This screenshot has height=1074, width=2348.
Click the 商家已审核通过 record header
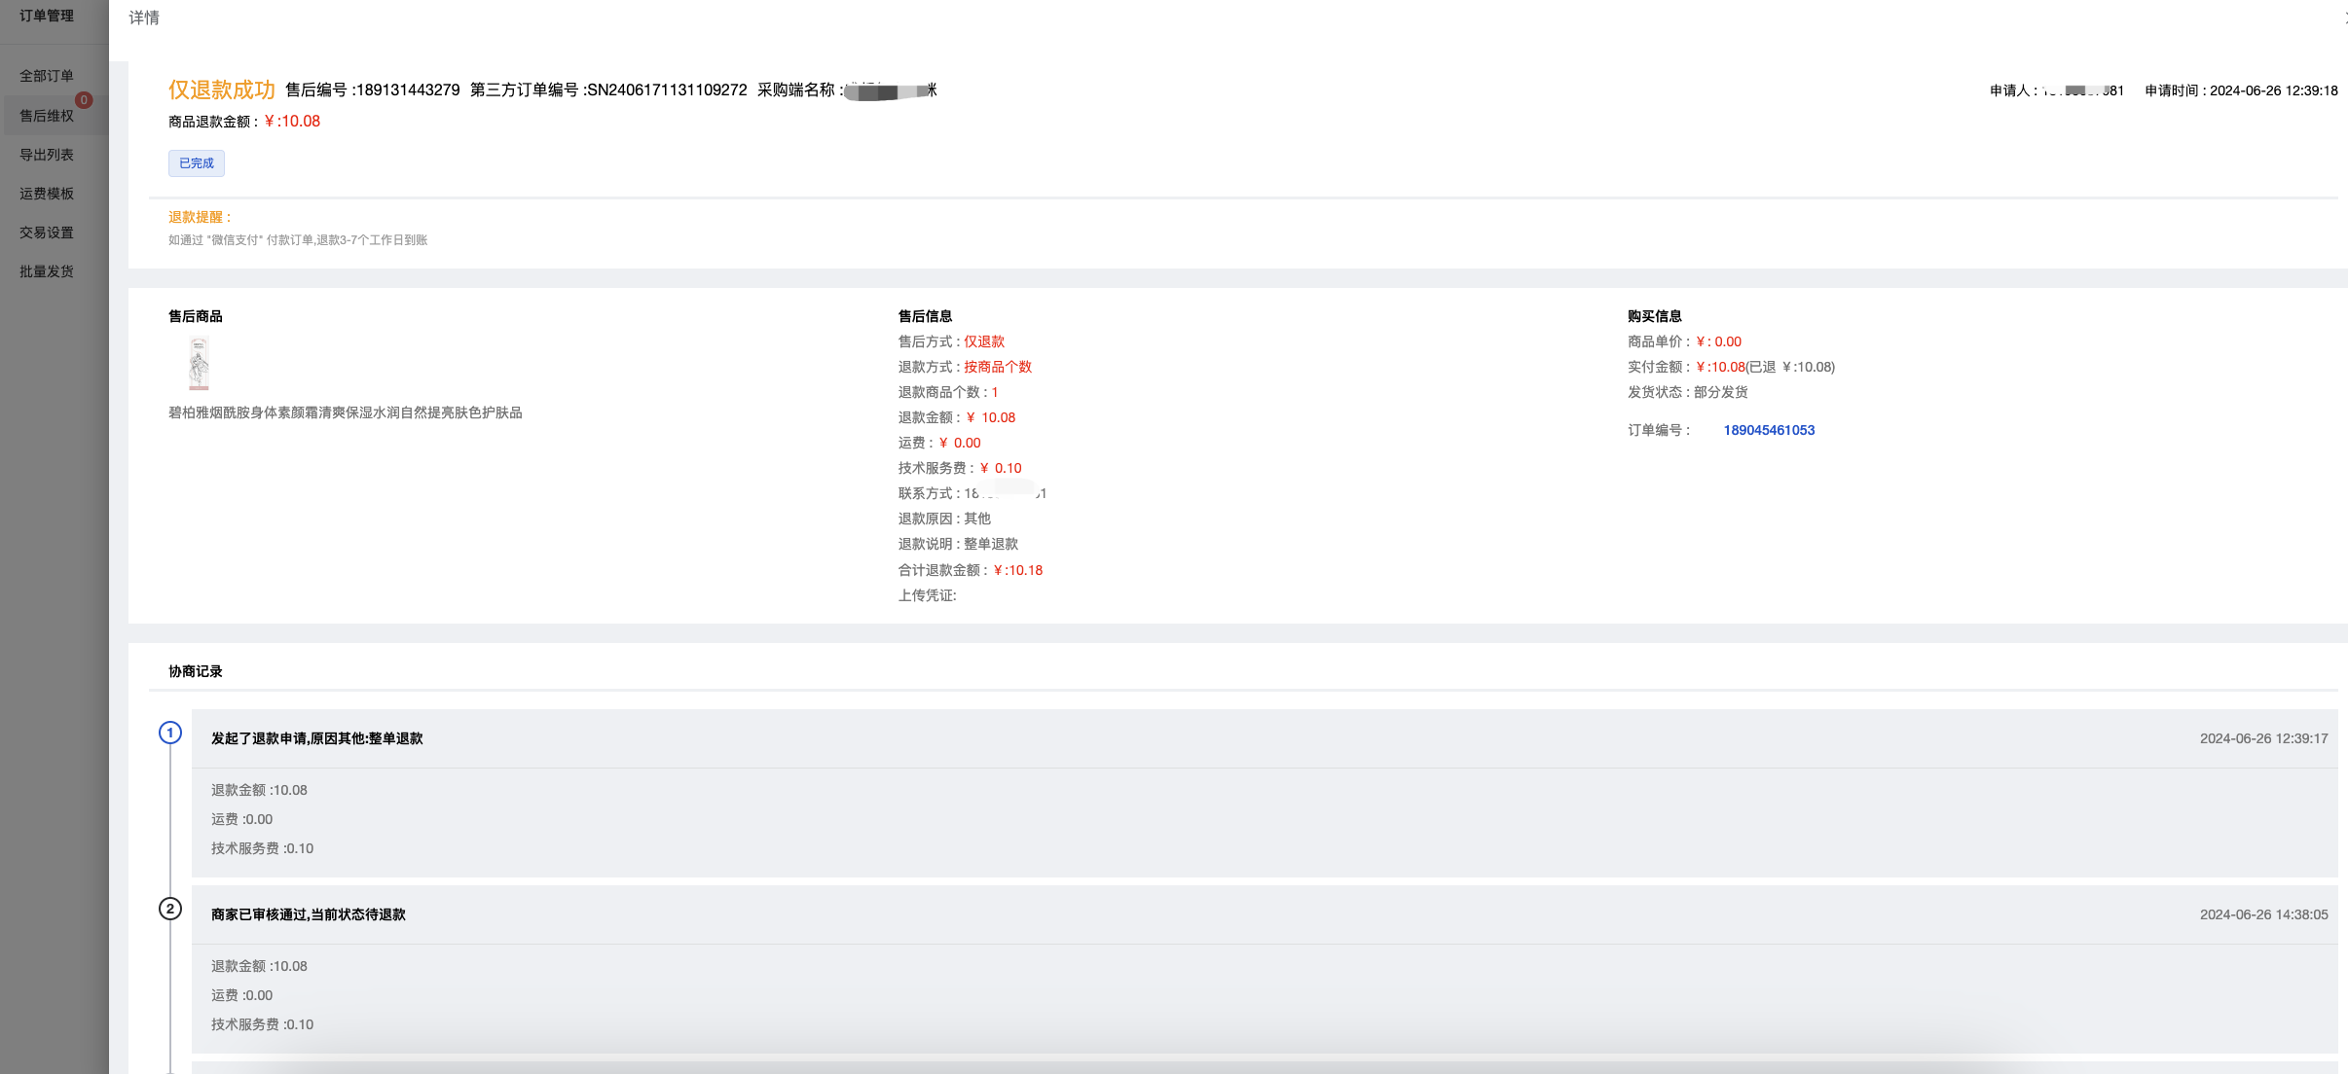pyautogui.click(x=308, y=914)
